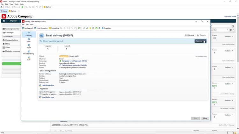The height and width of the screenshot is (134, 239).
Task: Click the green refresh icon in delivery toolbar
Action: pos(79,28)
